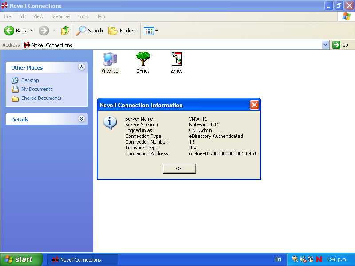Click the 'eDirectory Authenticated' value
The image size is (355, 266).
(x=216, y=136)
